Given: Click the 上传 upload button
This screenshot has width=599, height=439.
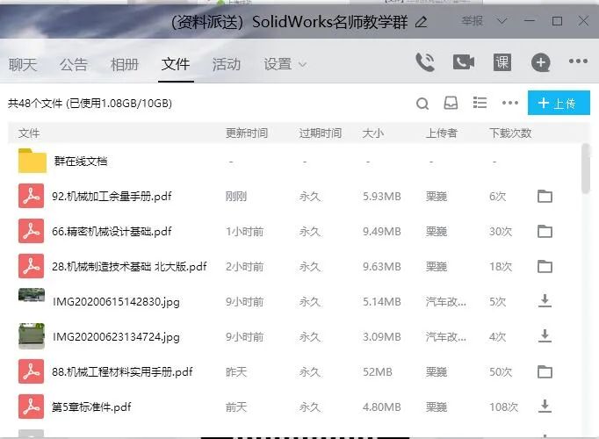Looking at the screenshot, I should click(x=559, y=103).
